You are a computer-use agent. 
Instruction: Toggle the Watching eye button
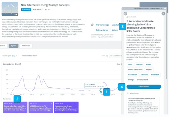coord(26,10)
